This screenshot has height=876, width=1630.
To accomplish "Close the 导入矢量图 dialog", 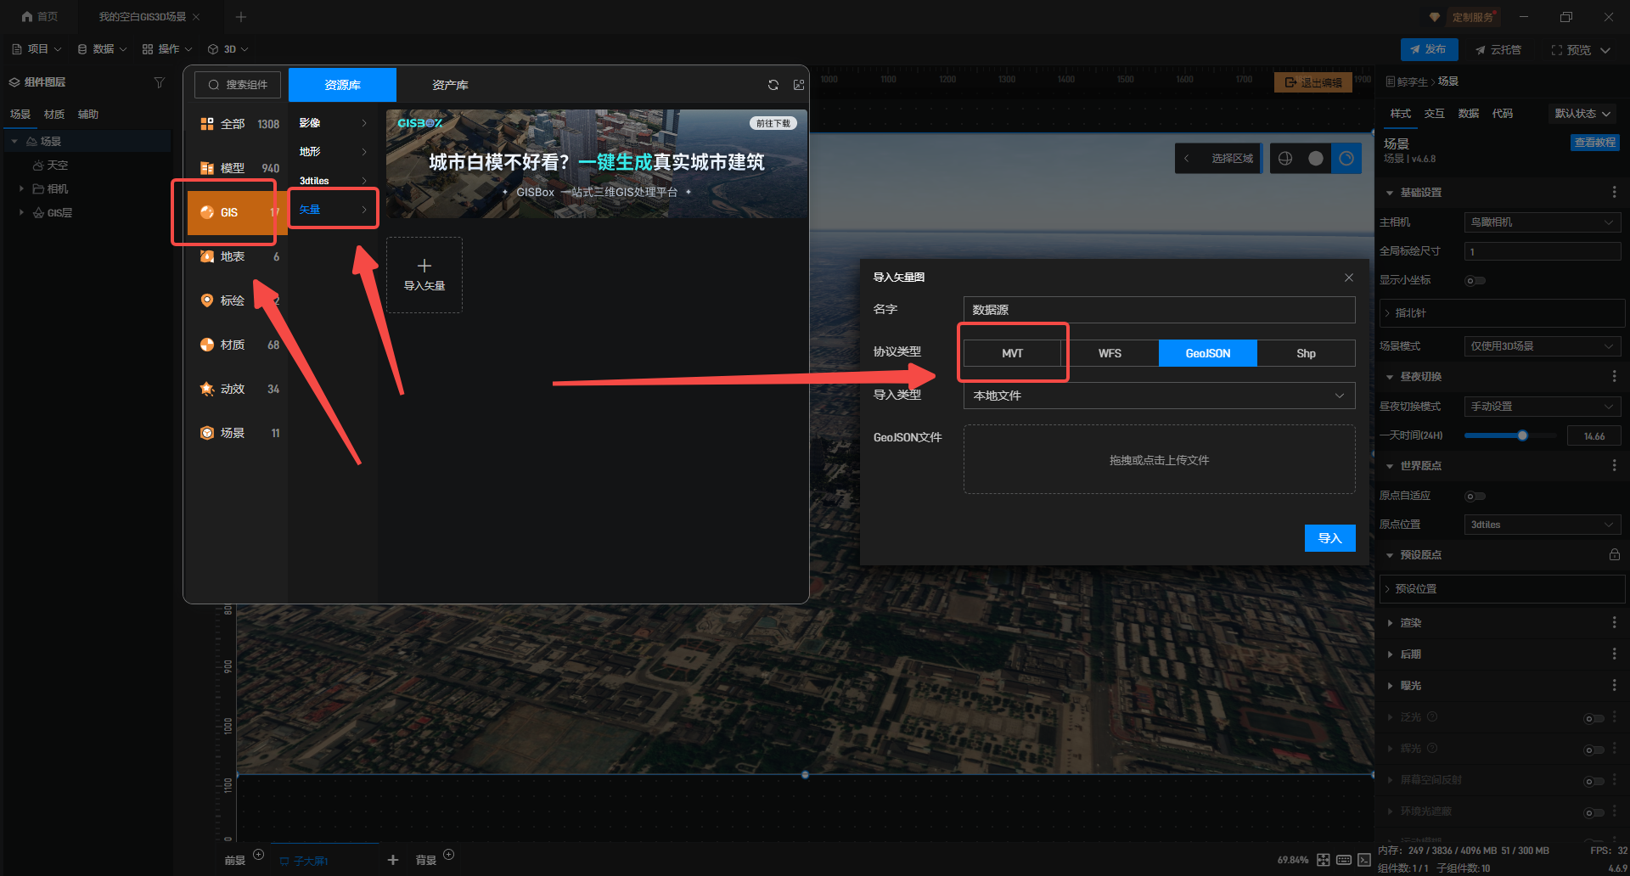I will 1348,278.
